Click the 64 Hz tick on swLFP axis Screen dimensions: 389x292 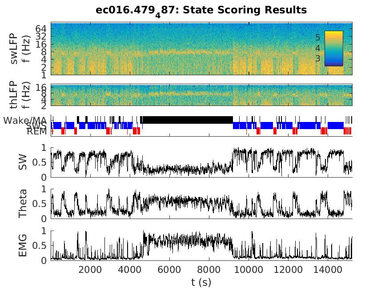(x=42, y=27)
